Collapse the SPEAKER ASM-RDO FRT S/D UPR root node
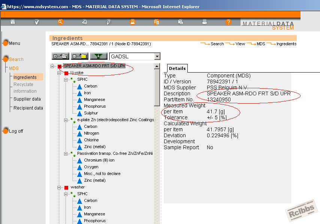Viewport: 320px width, 224px height. (52, 66)
